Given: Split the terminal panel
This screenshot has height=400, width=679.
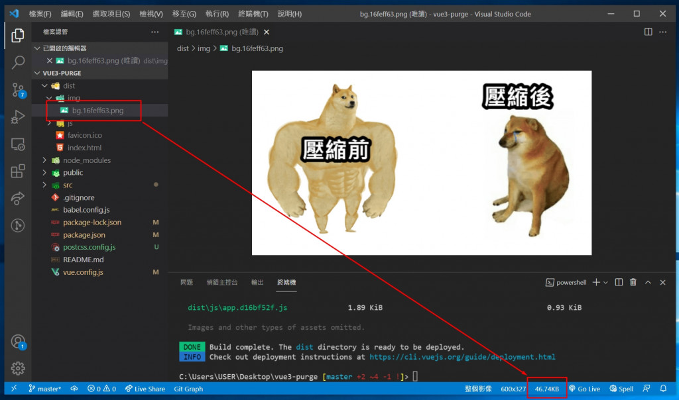Looking at the screenshot, I should click(x=619, y=282).
